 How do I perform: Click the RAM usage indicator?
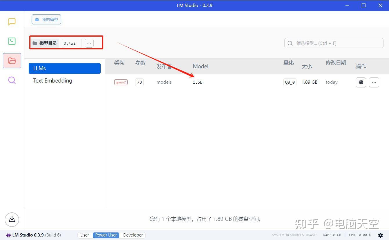click(332, 235)
